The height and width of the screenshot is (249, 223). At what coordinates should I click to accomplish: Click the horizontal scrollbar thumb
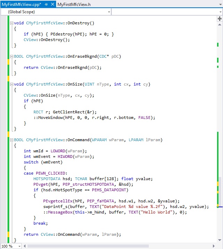(88, 246)
